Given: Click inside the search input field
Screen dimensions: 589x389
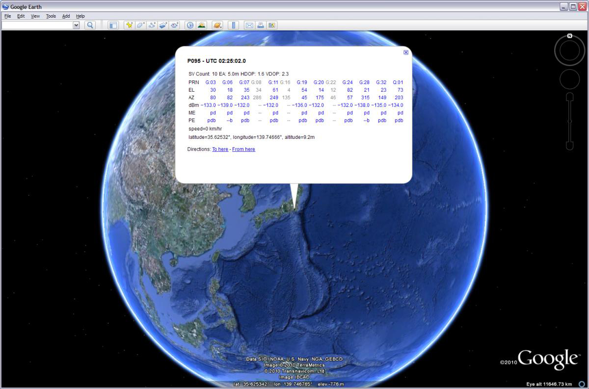Looking at the screenshot, I should [37, 25].
